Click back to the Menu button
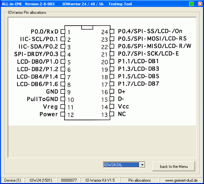Image resolution: width=204 pixels, height=184 pixels. point(174,166)
